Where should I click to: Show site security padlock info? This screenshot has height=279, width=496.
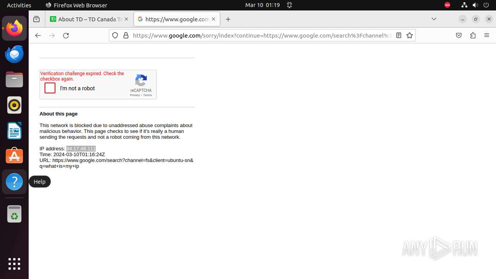[126, 35]
